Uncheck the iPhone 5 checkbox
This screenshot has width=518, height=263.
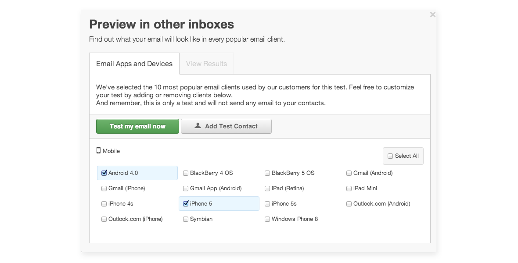[x=186, y=203]
